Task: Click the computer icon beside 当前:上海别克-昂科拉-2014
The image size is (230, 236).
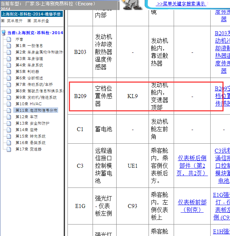Action: click(x=4, y=33)
